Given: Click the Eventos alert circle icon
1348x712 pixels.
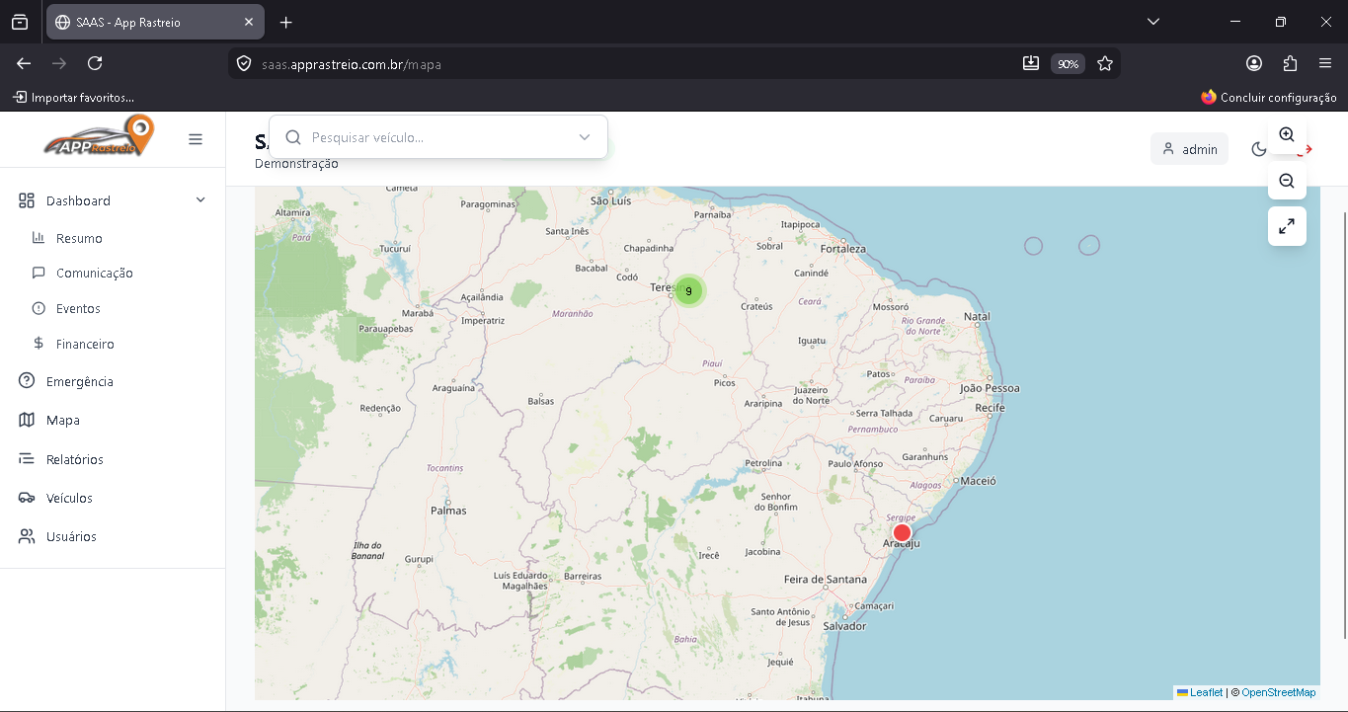Looking at the screenshot, I should [x=39, y=309].
